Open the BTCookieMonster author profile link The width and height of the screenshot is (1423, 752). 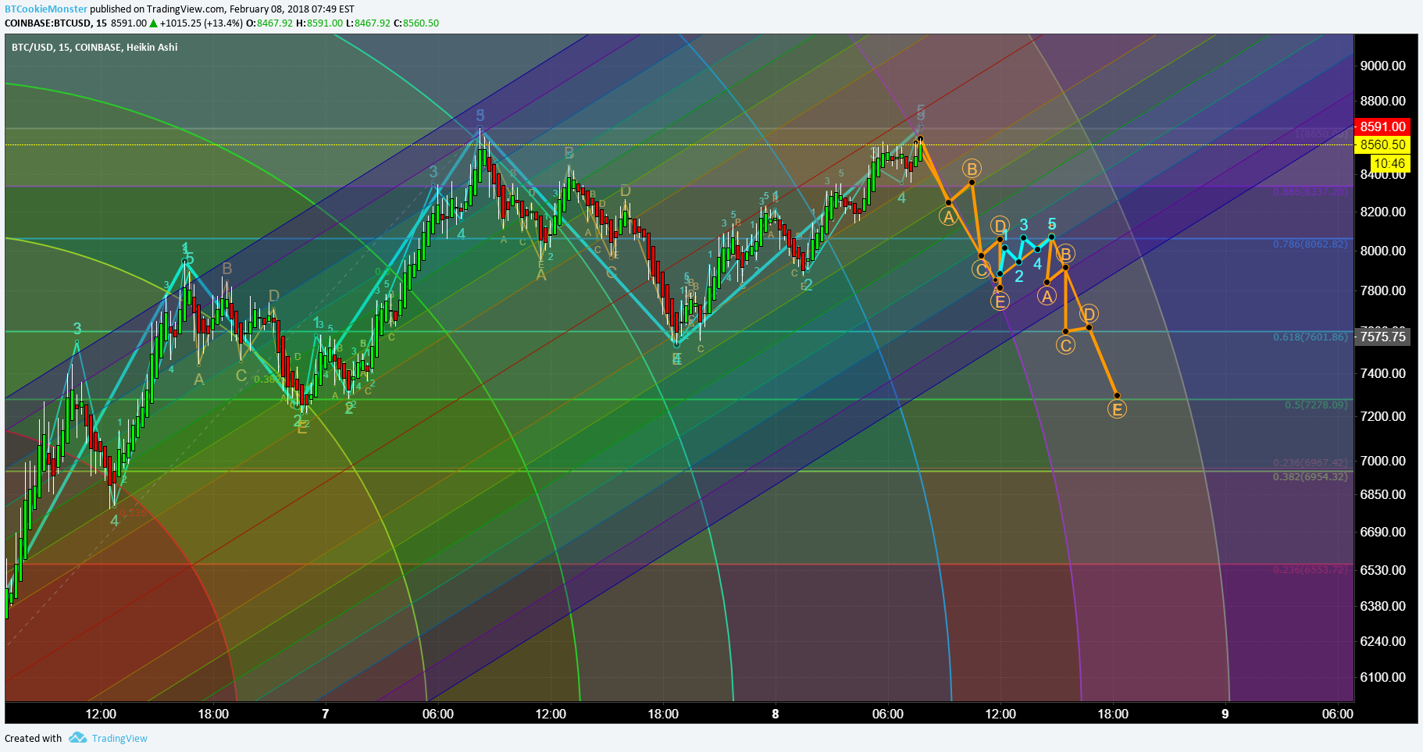click(46, 9)
